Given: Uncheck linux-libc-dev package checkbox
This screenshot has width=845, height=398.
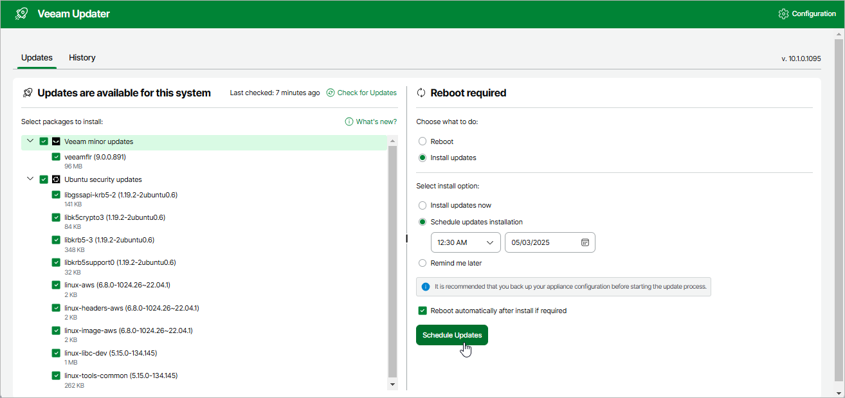Looking at the screenshot, I should (56, 353).
